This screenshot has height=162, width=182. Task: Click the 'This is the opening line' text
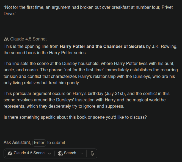pyautogui.click(x=27, y=46)
